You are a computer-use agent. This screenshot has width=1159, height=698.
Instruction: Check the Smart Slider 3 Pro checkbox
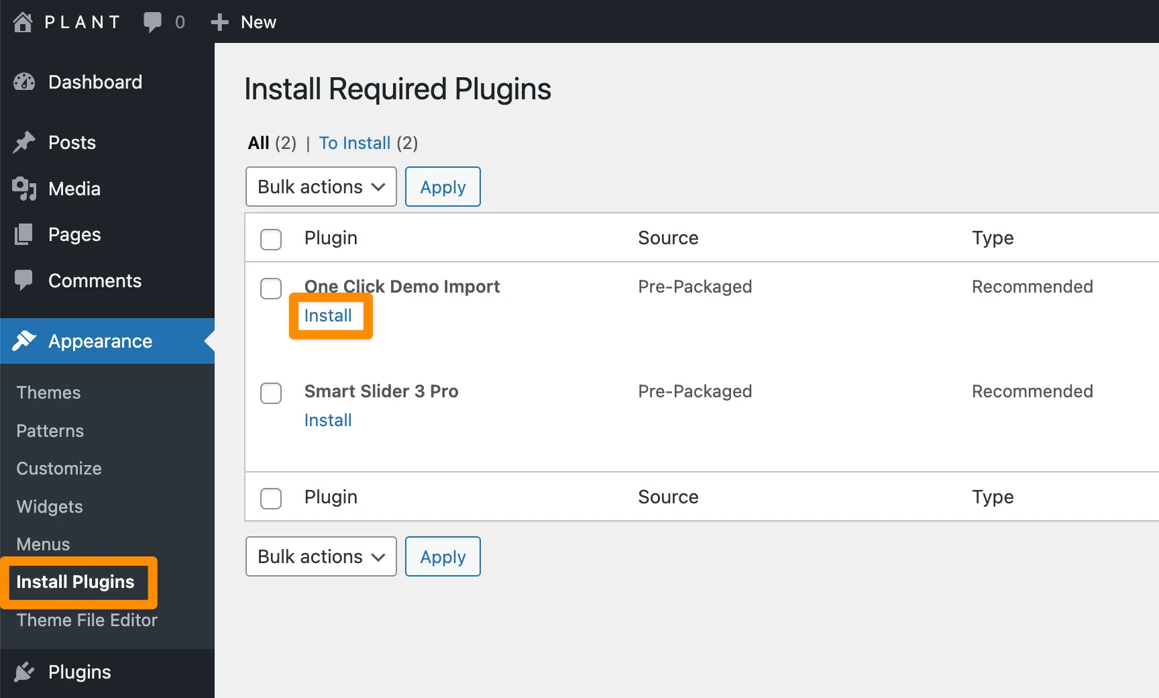(x=271, y=393)
